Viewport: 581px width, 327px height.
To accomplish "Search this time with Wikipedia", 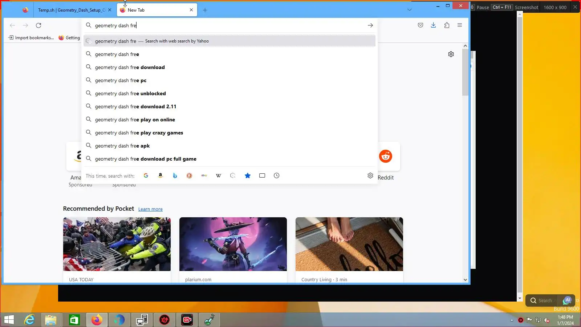I will (219, 175).
